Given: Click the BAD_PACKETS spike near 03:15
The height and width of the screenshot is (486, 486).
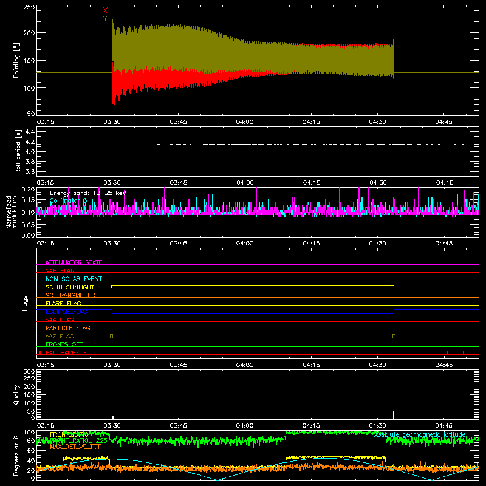Looking at the screenshot, I should click(x=40, y=352).
